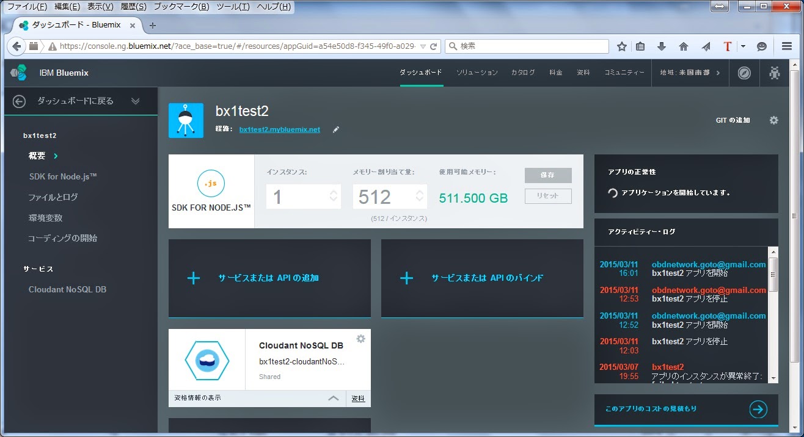Click the bx1test2 app avatar icon
804x437 pixels.
[186, 120]
